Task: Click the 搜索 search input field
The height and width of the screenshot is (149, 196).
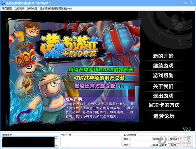Action: click(x=141, y=139)
